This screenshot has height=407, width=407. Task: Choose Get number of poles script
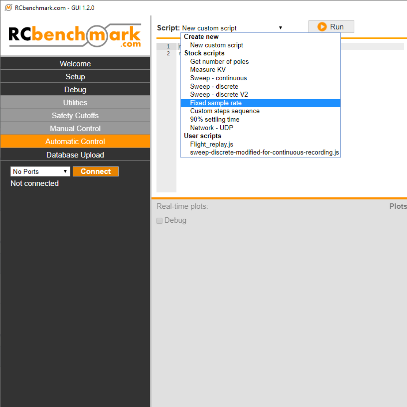click(261, 62)
